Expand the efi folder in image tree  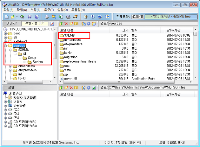(5, 38)
